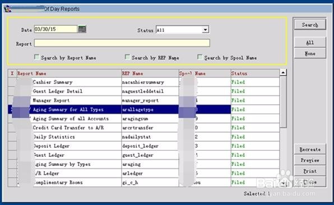Toggle selection box for Daily Statistics row
This screenshot has height=205, width=334.
[12, 137]
